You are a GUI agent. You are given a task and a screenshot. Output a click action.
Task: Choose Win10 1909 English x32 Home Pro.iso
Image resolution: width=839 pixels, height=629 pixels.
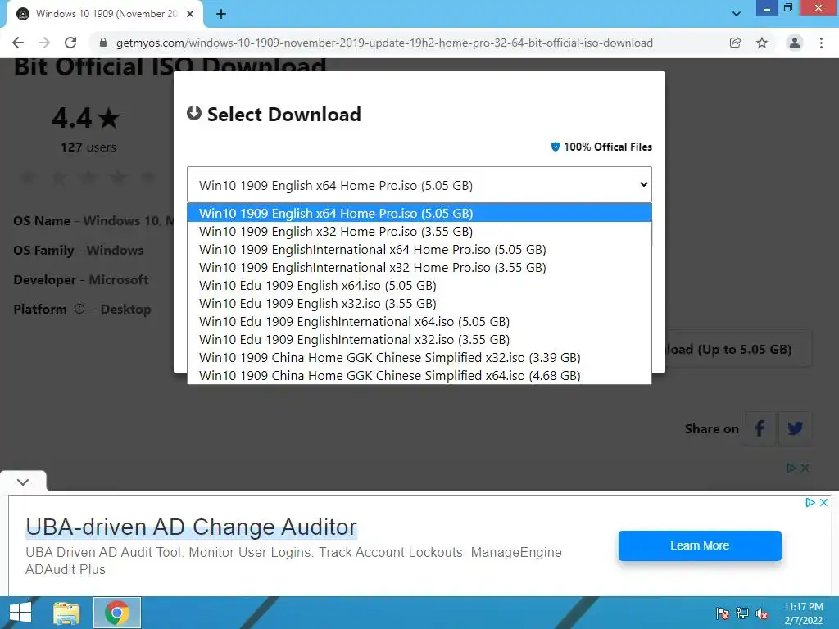tap(419, 231)
